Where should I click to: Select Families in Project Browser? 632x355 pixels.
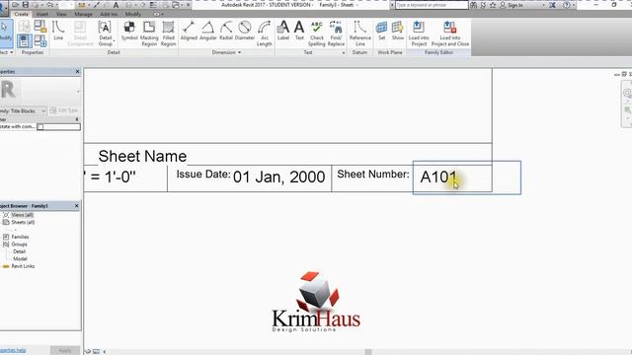coord(20,237)
